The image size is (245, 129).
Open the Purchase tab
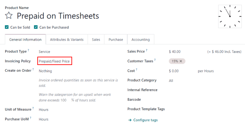point(115,39)
